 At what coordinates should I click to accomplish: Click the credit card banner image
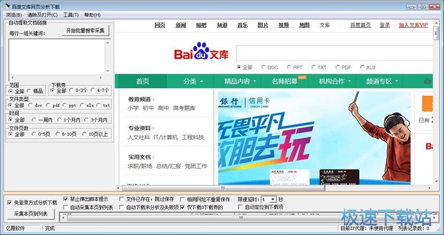[x=314, y=138]
